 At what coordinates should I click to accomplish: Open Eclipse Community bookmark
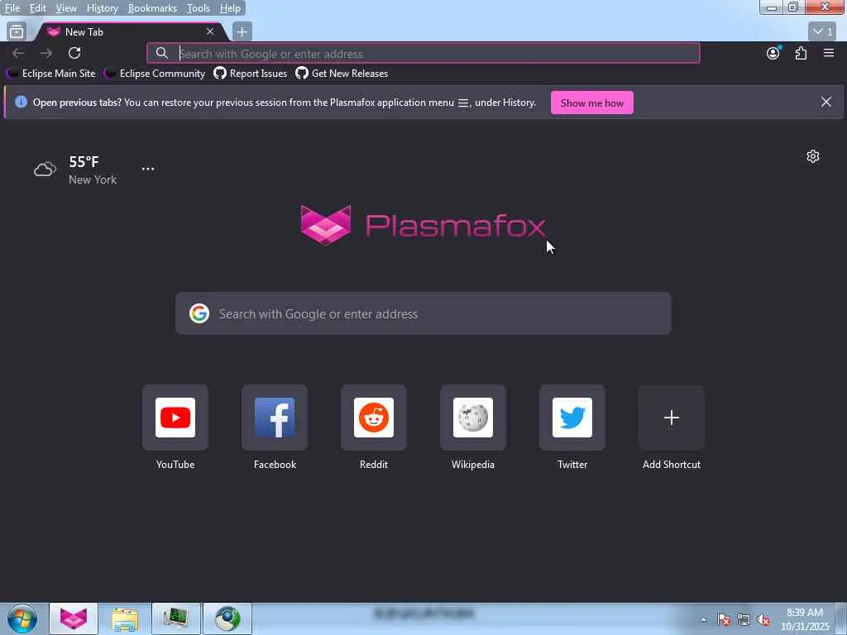(x=155, y=74)
